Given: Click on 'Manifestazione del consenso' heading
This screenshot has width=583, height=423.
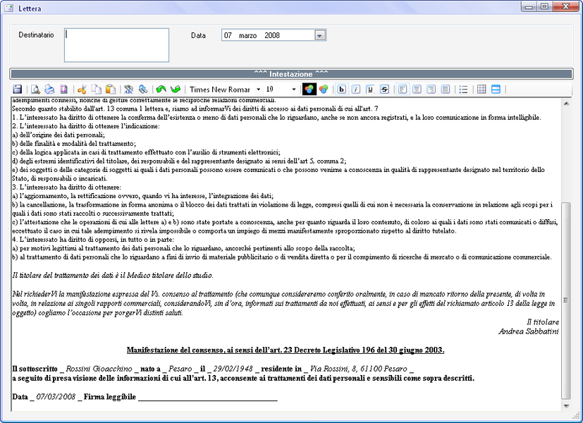Looking at the screenshot, I should (x=286, y=350).
